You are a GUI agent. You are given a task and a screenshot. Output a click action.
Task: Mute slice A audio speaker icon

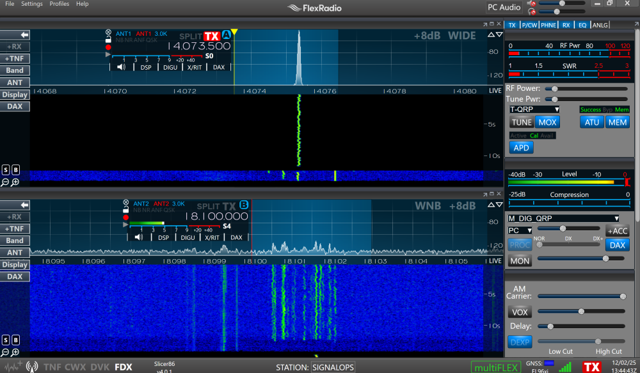coord(121,67)
